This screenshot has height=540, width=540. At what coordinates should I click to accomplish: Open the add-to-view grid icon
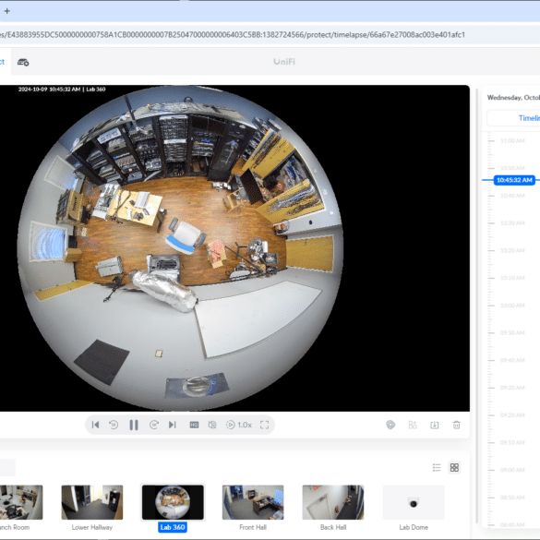[x=413, y=425]
